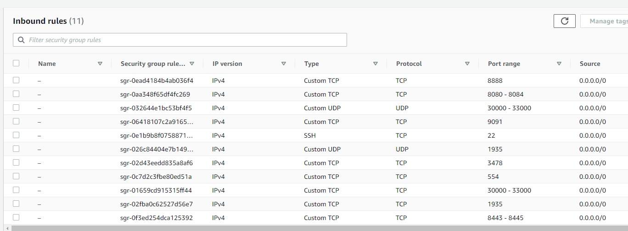Tick checkbox for sgr-0f3ed254dca125392 rule
The height and width of the screenshot is (231, 628).
click(16, 217)
